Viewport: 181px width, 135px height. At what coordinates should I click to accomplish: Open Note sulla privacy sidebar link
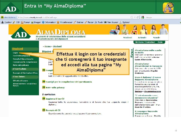click(x=21, y=65)
